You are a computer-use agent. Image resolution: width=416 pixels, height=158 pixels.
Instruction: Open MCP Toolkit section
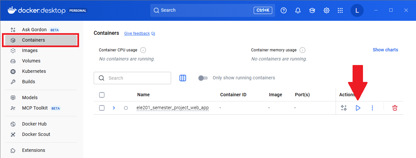(x=41, y=108)
